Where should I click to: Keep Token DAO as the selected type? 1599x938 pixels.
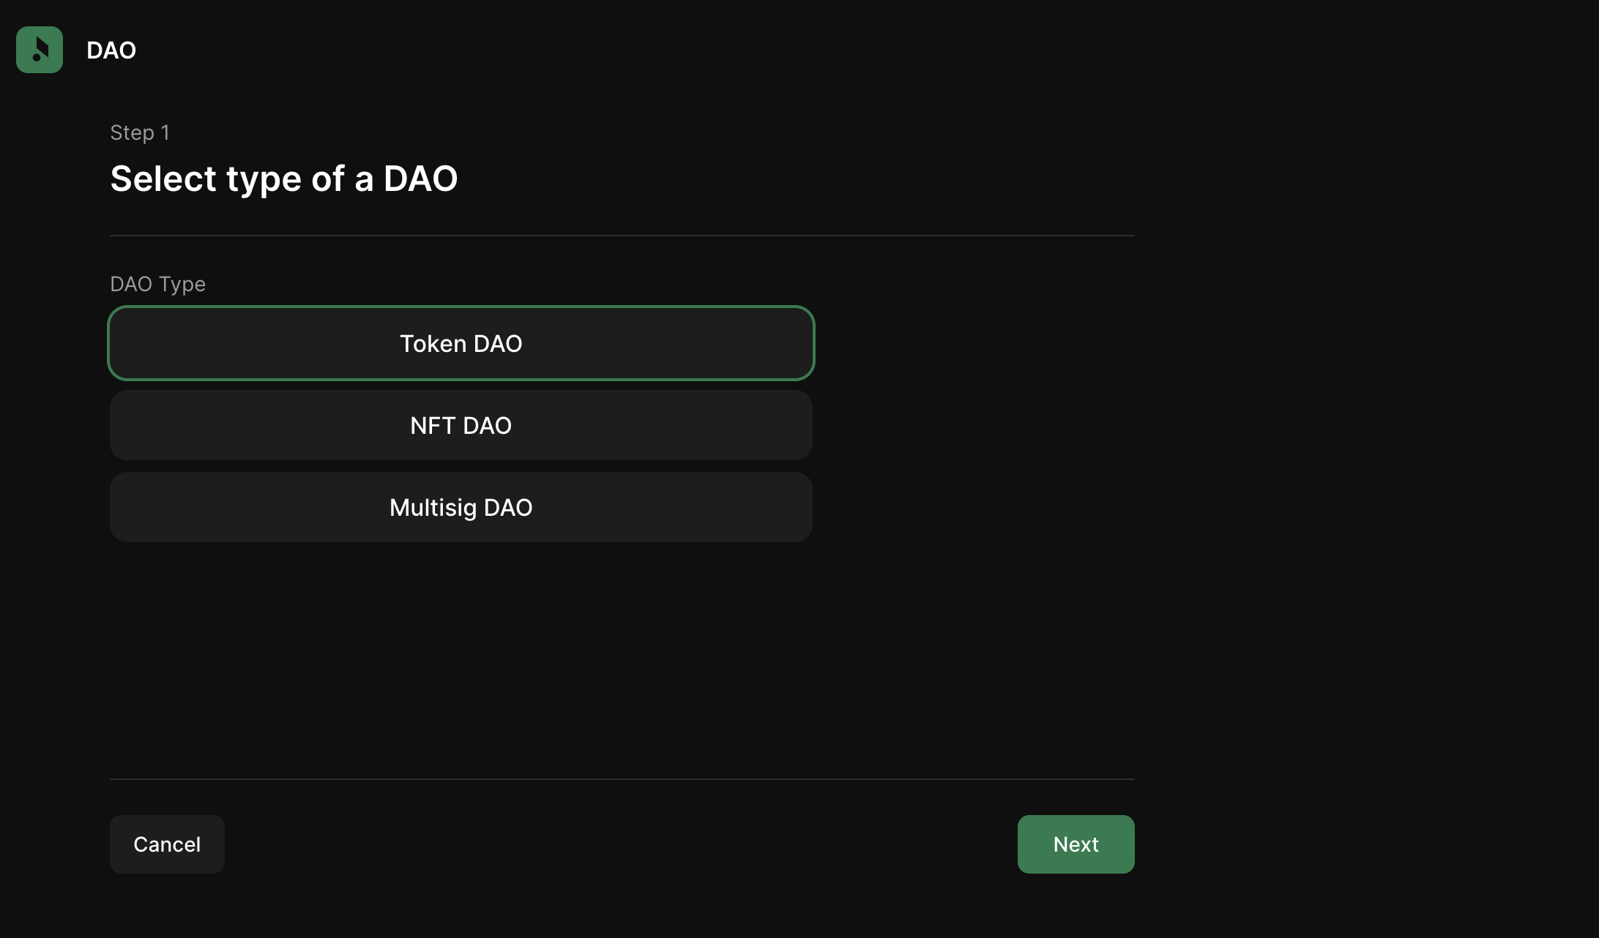click(x=461, y=343)
